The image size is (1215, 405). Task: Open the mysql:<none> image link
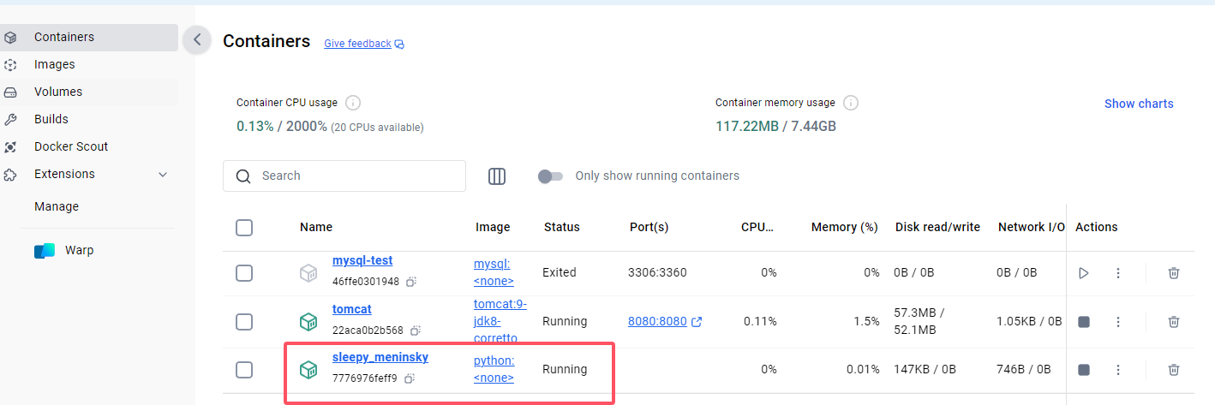coord(494,272)
